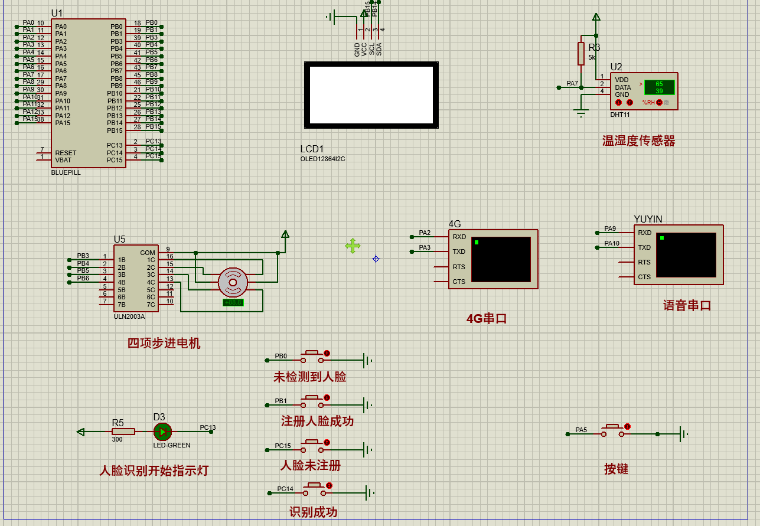Click the YUYIN virtual terminal screen
Screen dimensions: 760x526
coord(686,255)
